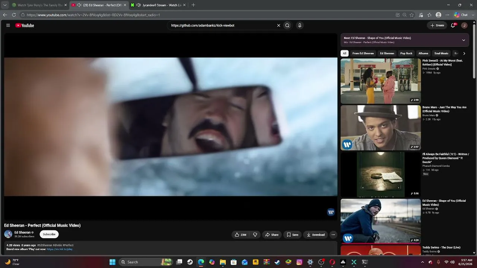Share the Perfect music video
The image size is (477, 268).
point(272,235)
